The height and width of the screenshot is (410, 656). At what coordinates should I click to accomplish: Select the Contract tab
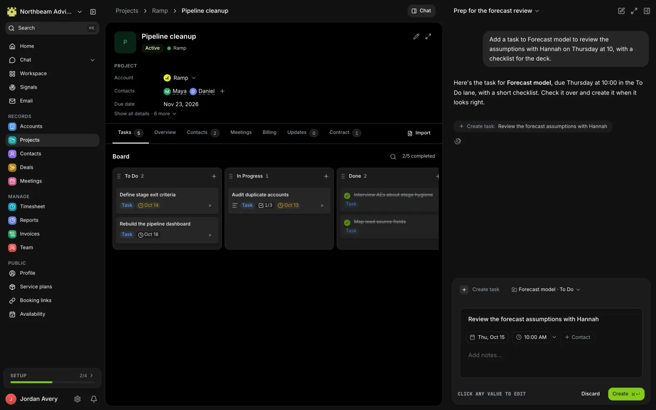[x=345, y=132]
